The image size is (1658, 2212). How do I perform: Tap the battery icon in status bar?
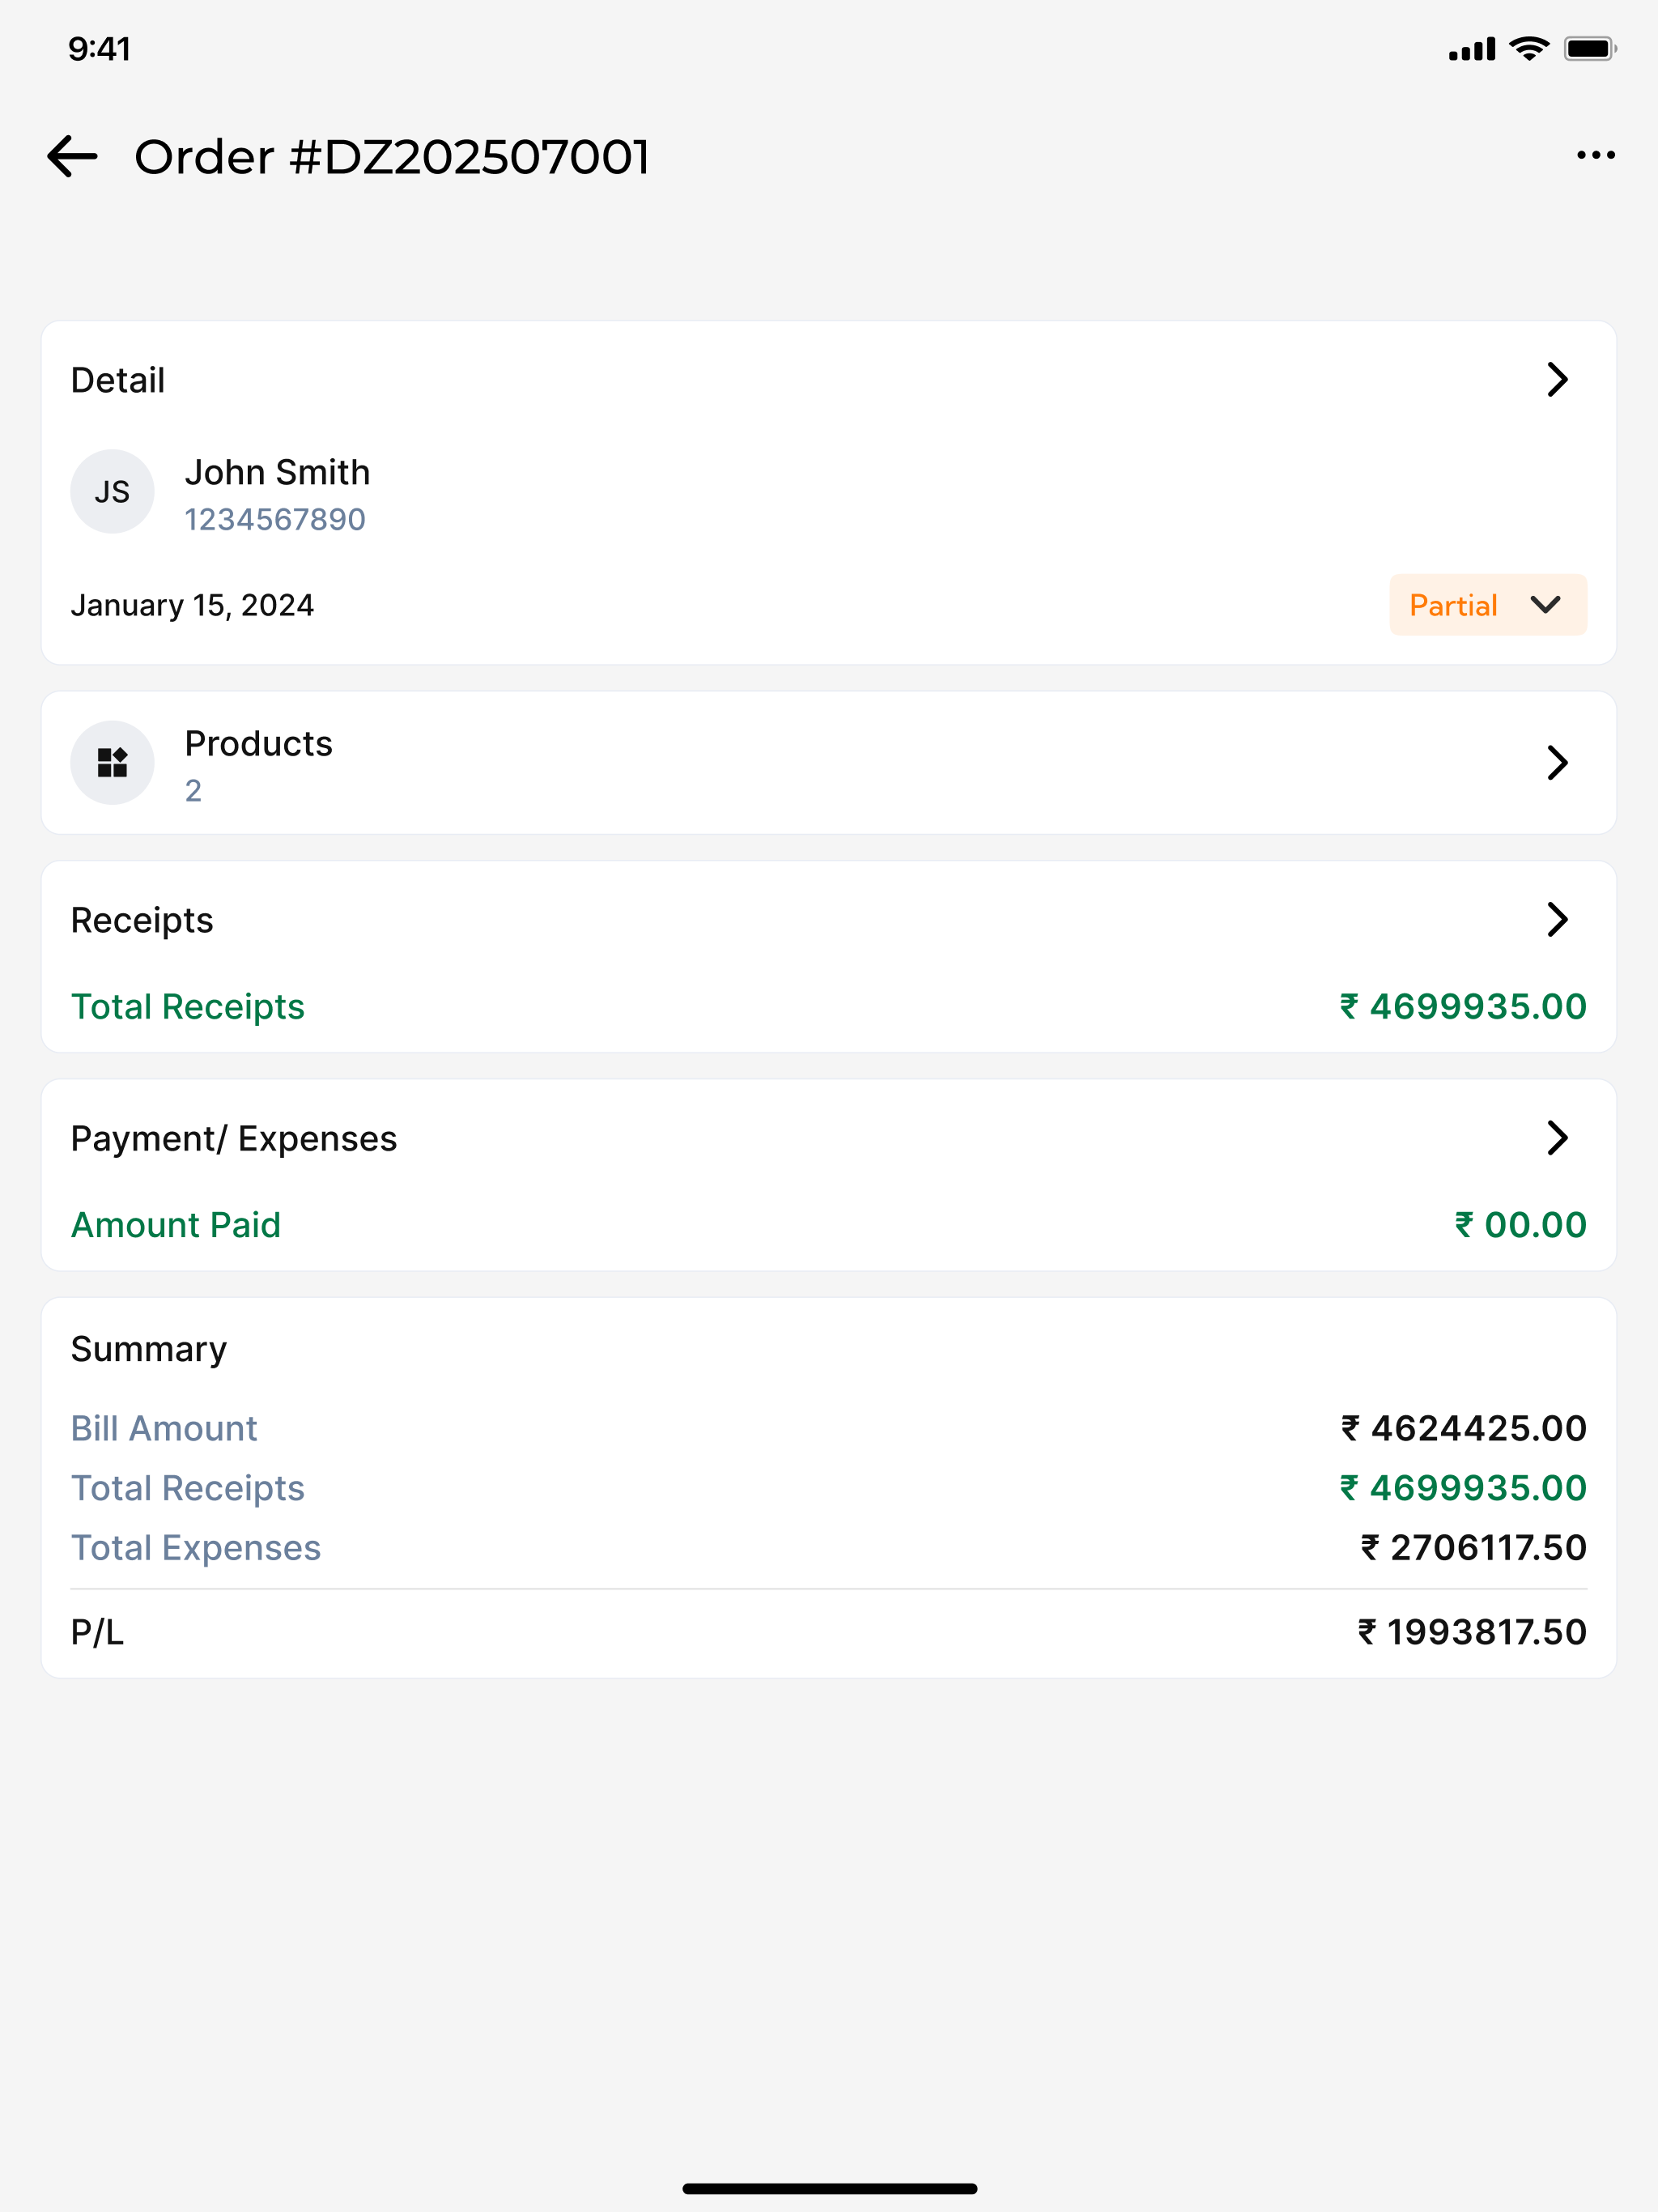(x=1590, y=48)
